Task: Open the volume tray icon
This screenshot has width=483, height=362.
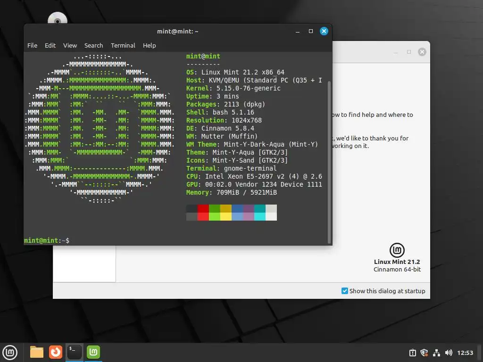Action: tap(449, 353)
